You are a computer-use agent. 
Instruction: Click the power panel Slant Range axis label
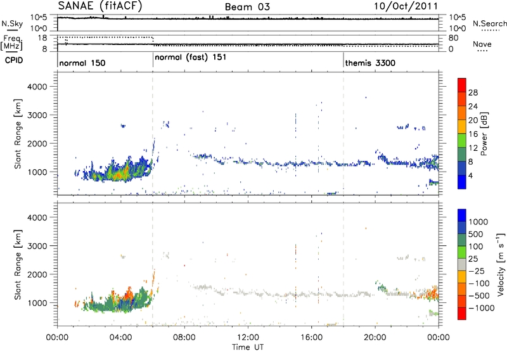coord(18,134)
